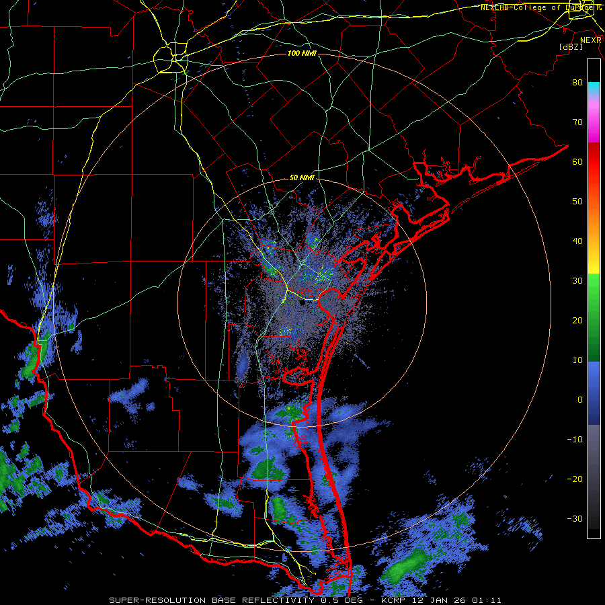
Task: Select the -20 dBZ value on legend
Action: [575, 479]
